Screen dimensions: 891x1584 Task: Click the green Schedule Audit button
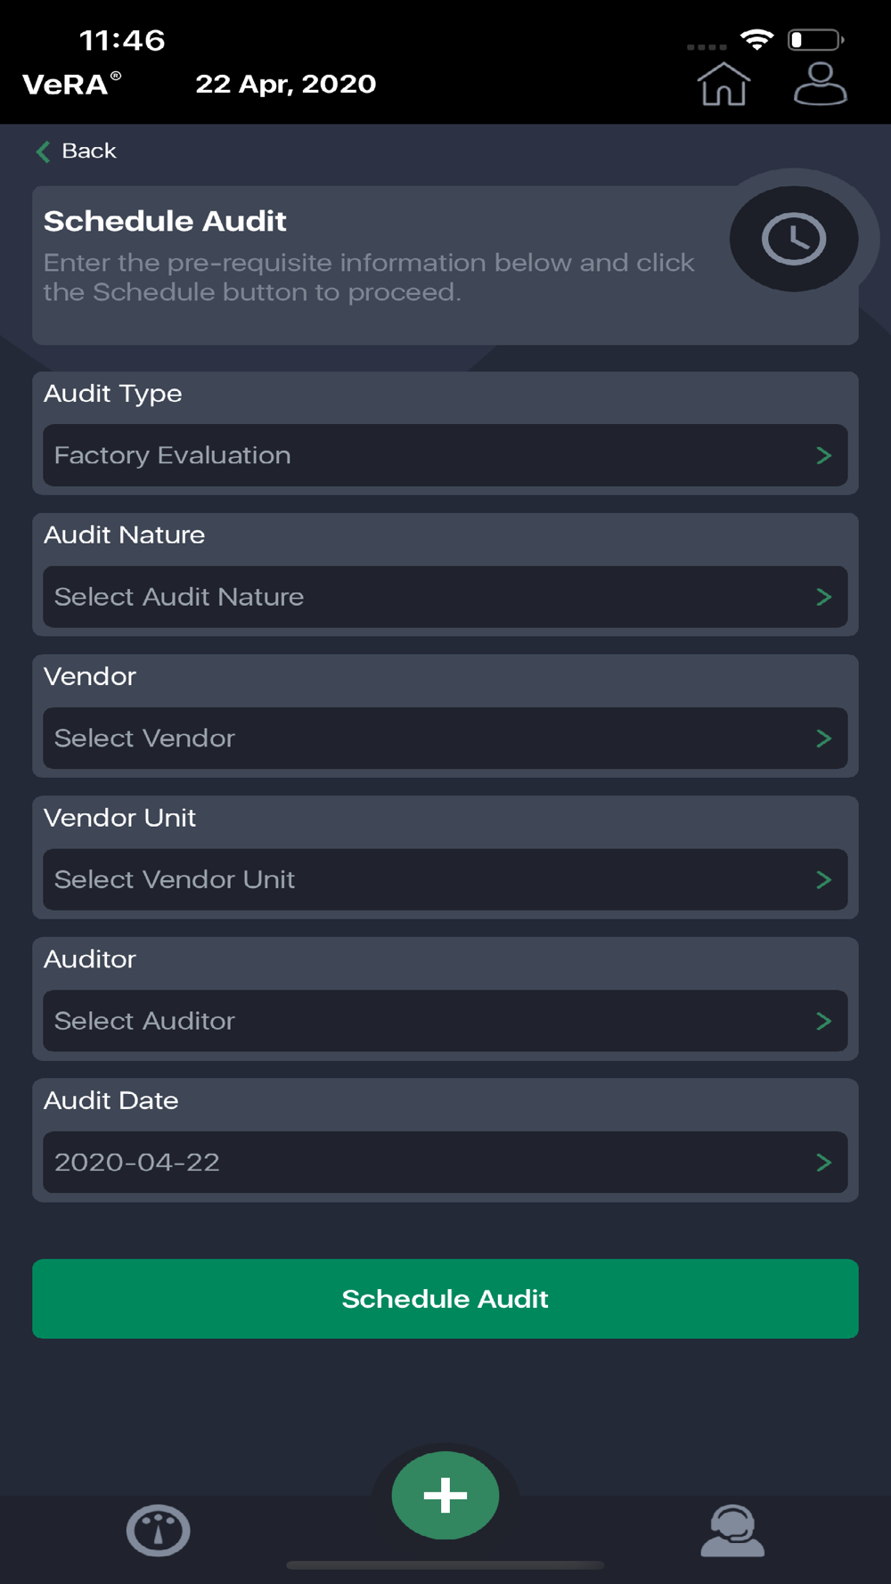coord(445,1299)
